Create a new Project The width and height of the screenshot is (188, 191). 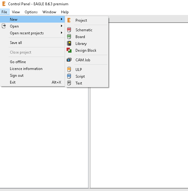tap(87, 20)
